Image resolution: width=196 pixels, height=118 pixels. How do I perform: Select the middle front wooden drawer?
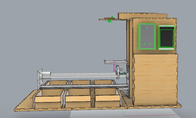pos(78,99)
